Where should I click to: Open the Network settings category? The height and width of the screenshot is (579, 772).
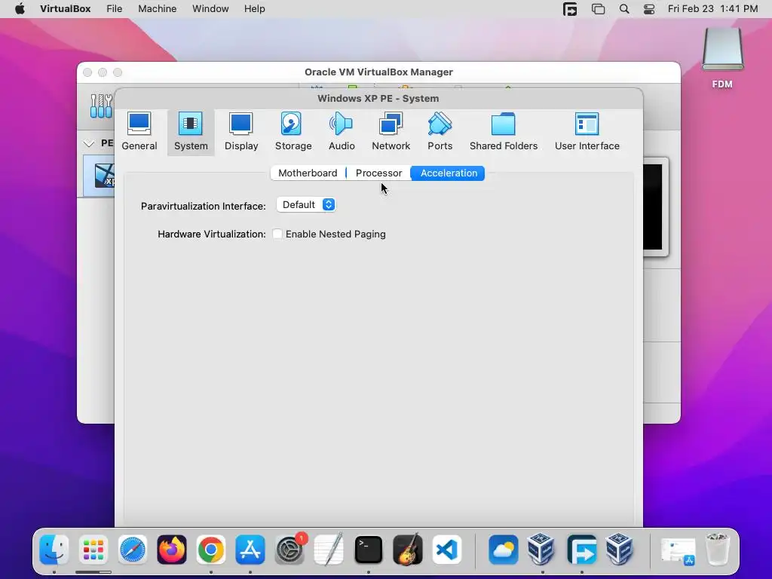tap(391, 132)
